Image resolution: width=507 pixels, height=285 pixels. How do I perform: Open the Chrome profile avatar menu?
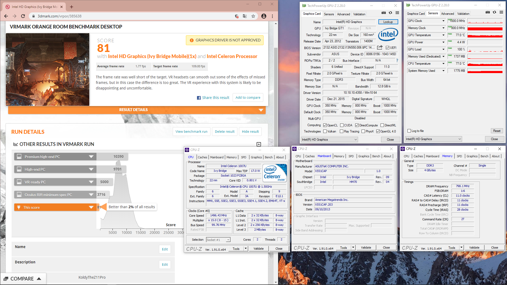[x=264, y=16]
